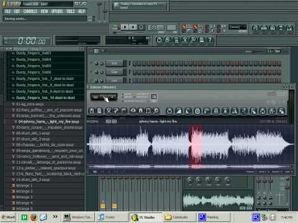Open the CHANNELS menu
The height and width of the screenshot is (223, 298).
(30, 11)
